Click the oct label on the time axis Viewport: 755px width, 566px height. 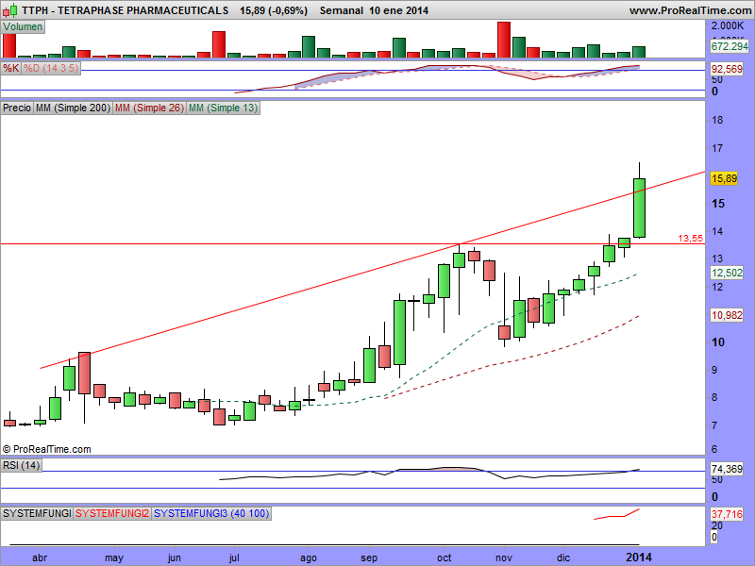[444, 558]
